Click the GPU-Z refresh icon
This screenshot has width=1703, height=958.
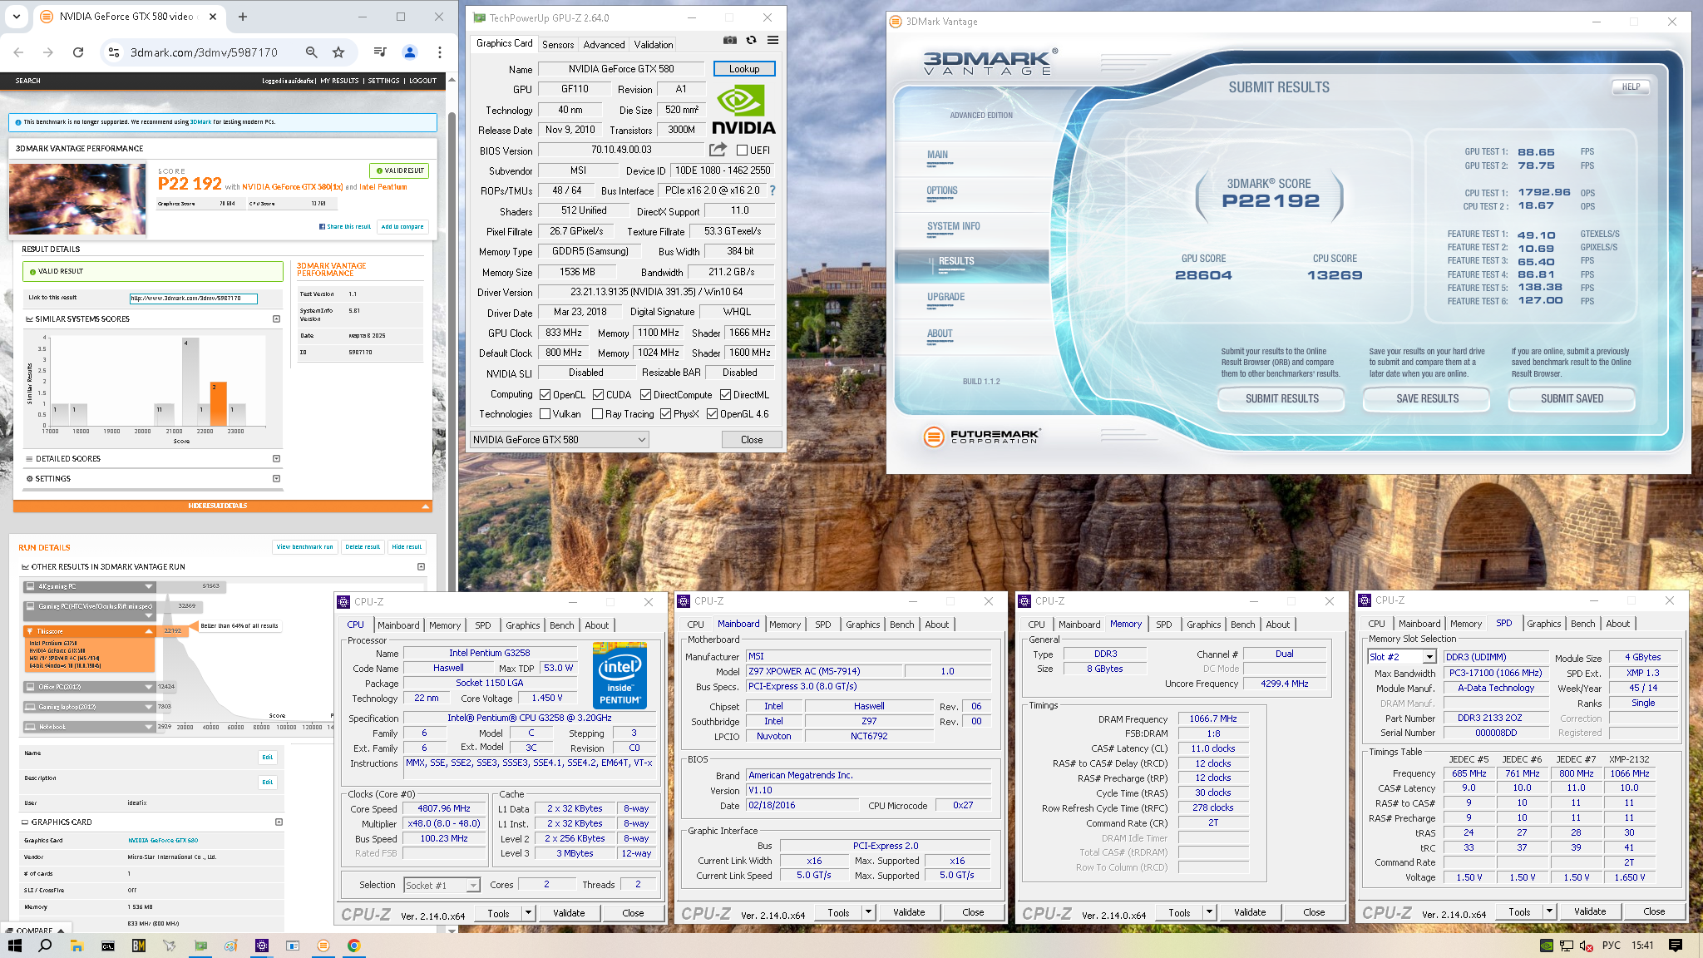pos(751,40)
